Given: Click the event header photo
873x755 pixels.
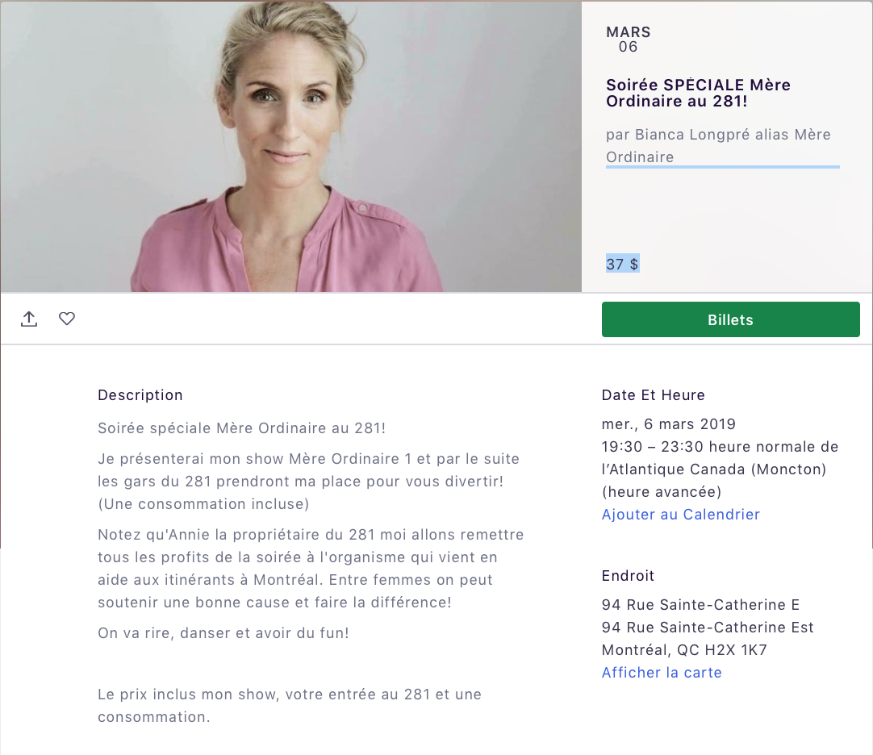Looking at the screenshot, I should click(290, 147).
